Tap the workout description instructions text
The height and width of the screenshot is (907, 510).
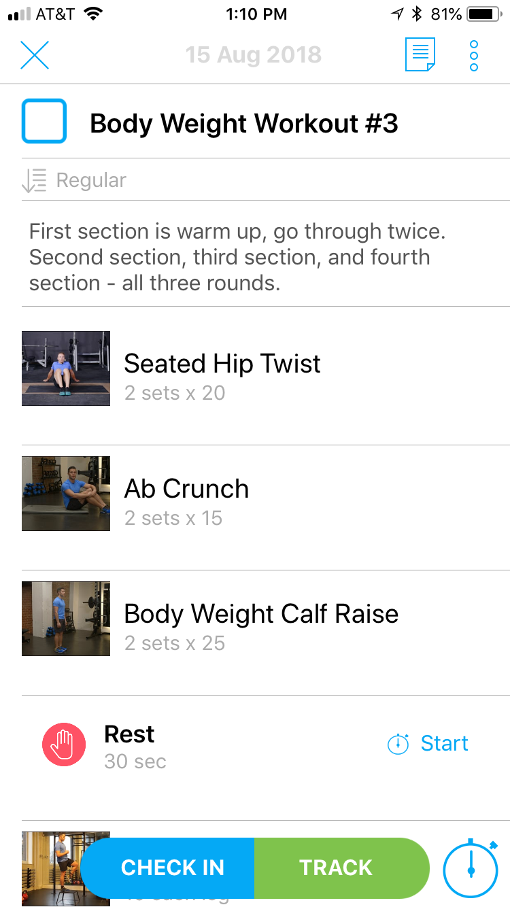click(237, 257)
